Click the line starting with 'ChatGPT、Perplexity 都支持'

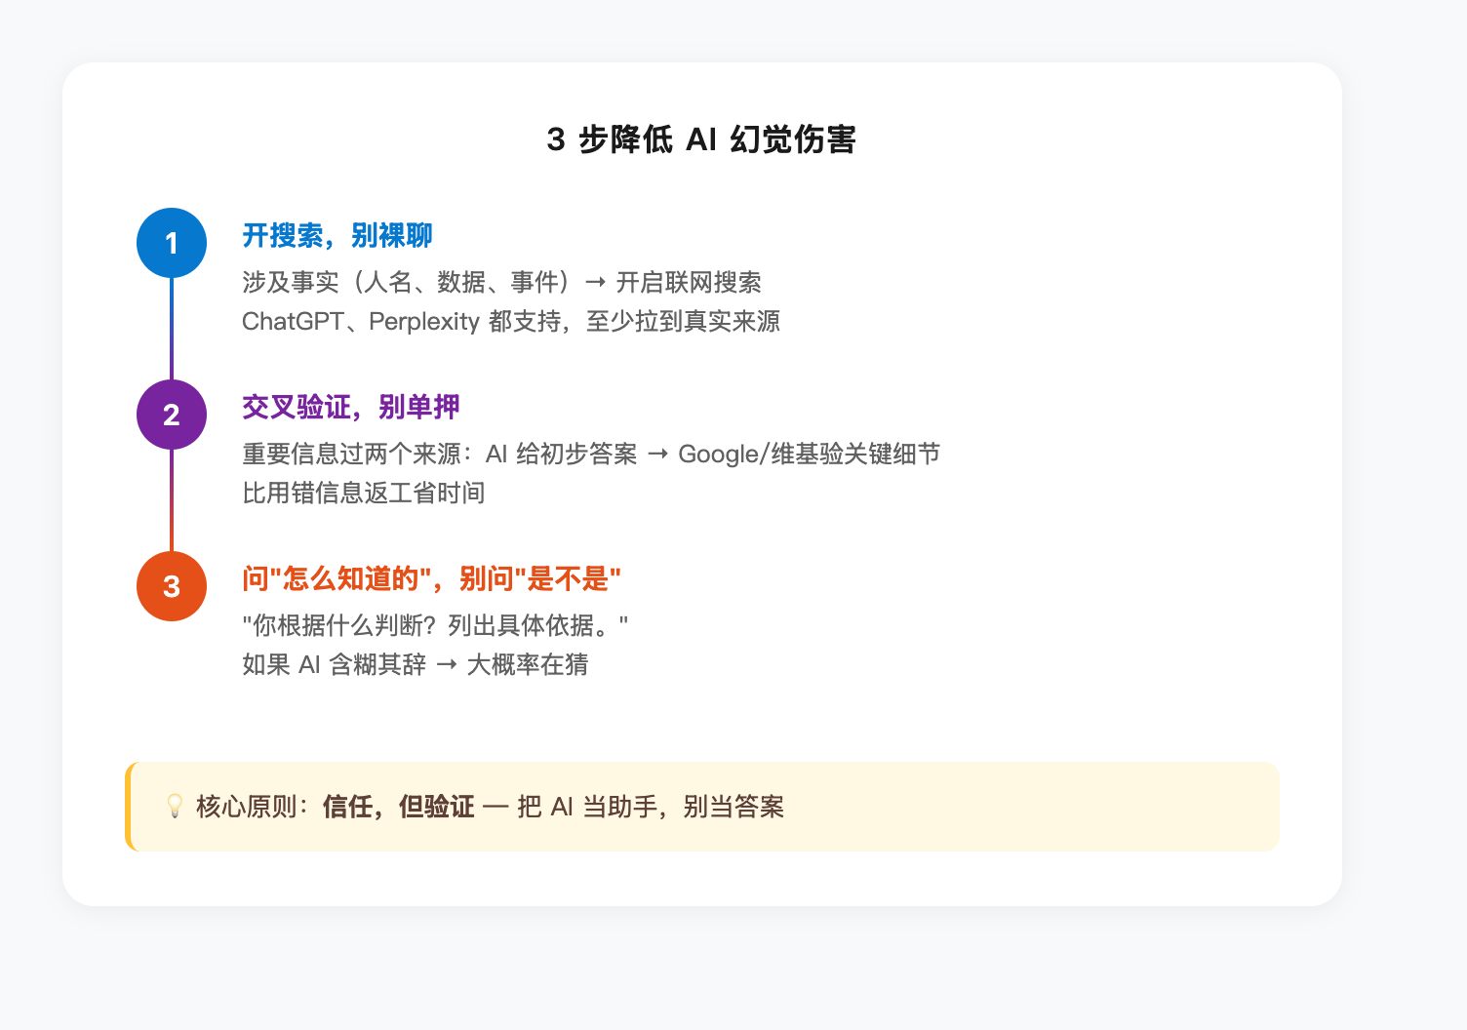tap(511, 321)
